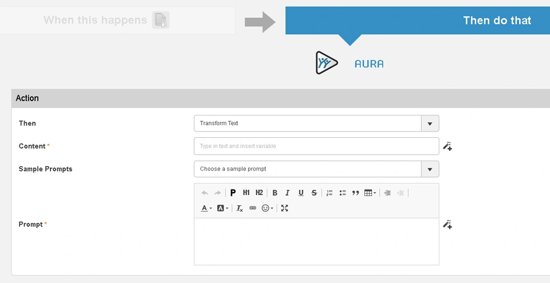This screenshot has height=283, width=550.
Task: Clear text formatting
Action: click(x=239, y=208)
